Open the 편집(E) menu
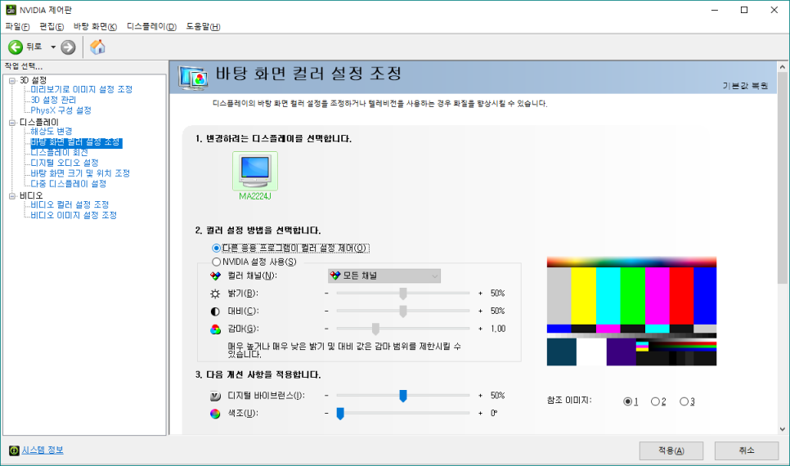 pos(52,27)
